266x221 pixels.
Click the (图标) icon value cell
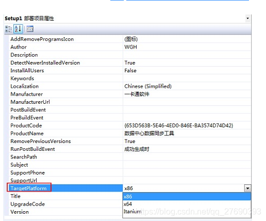(187, 39)
